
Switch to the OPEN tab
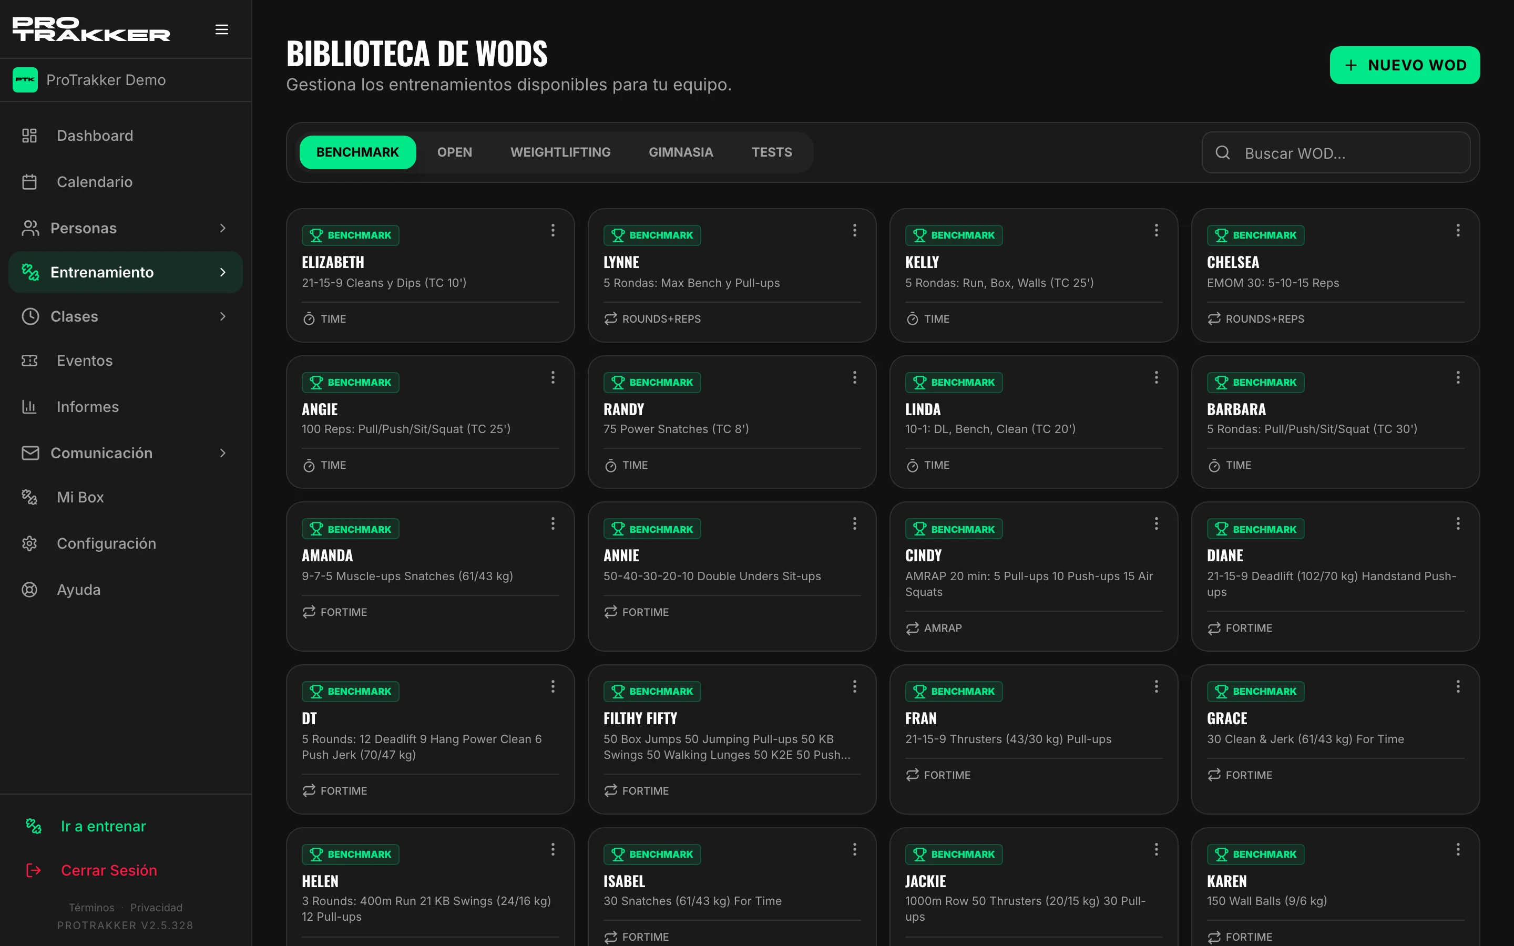click(x=454, y=152)
